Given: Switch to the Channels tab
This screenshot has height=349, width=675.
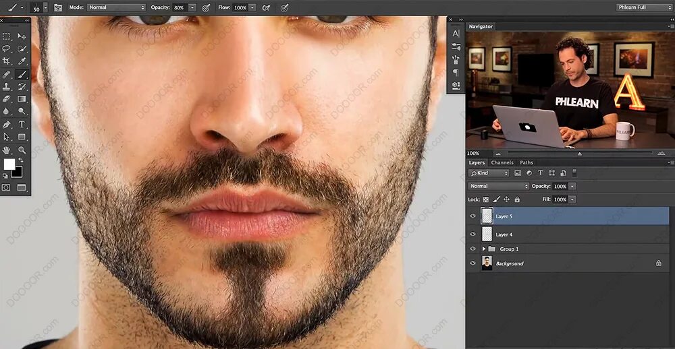Looking at the screenshot, I should [x=502, y=162].
